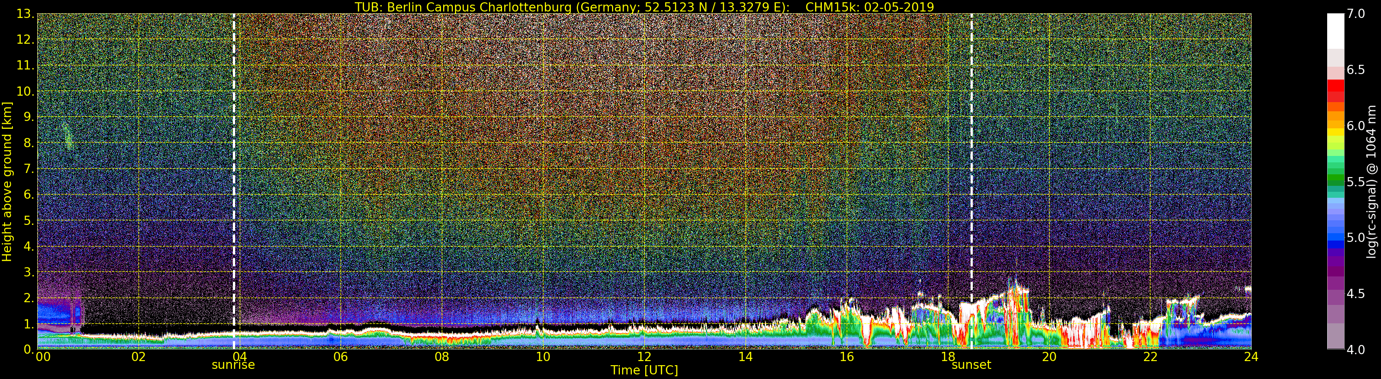
Task: Select the white dashed sunset marker line
Action: click(971, 181)
